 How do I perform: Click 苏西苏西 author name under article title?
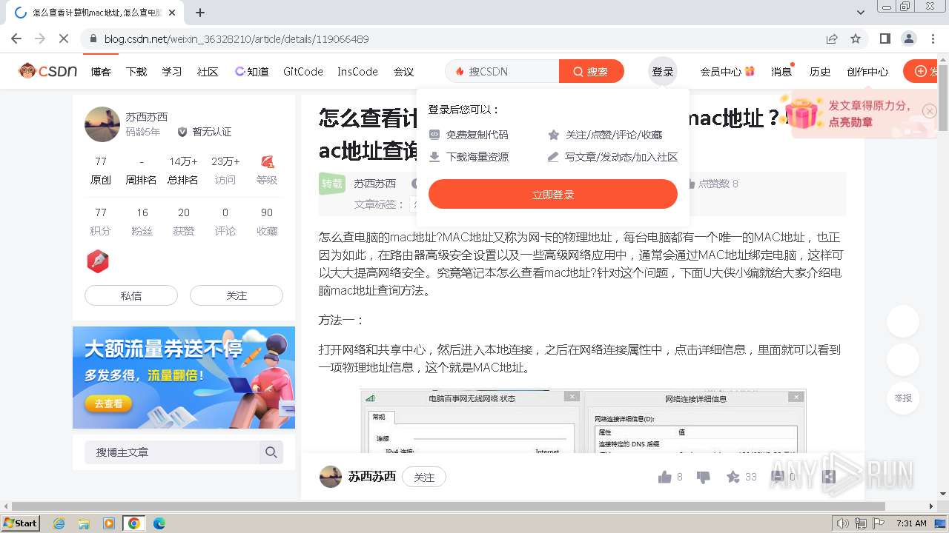click(374, 184)
